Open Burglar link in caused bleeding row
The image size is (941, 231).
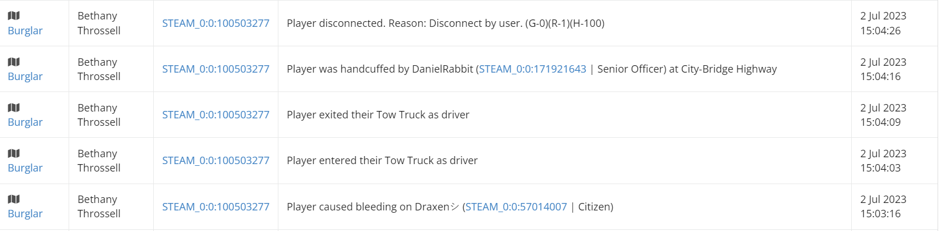[25, 214]
